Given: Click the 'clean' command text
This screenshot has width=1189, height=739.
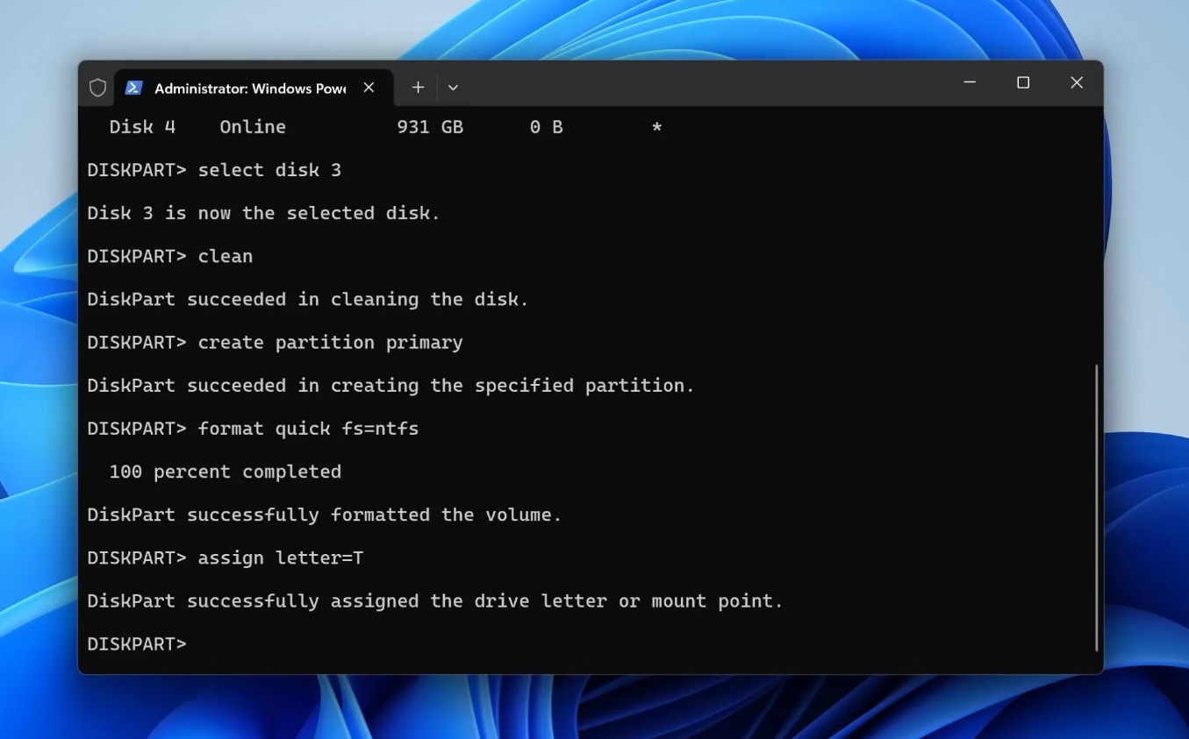Looking at the screenshot, I should click(225, 256).
